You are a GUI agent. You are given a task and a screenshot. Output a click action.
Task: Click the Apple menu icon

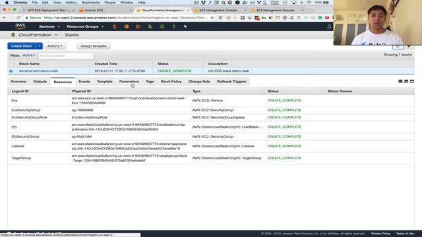point(7,3)
